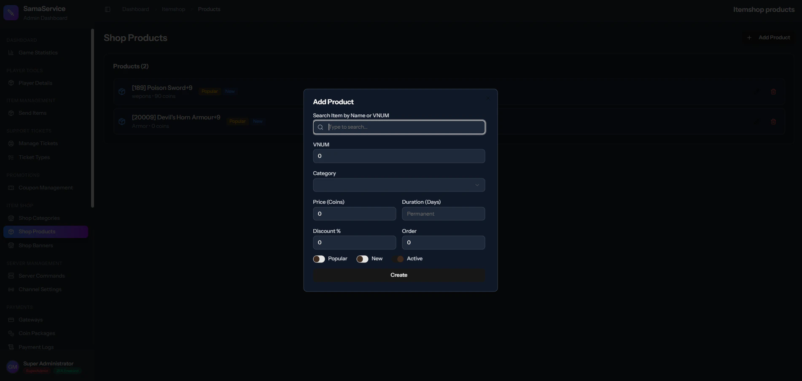Viewport: 802px width, 381px height.
Task: Open the Category dropdown
Action: [x=399, y=185]
